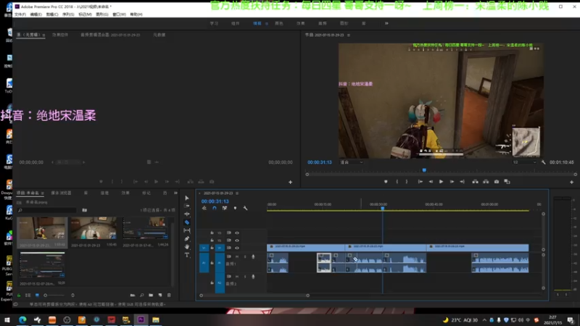This screenshot has height=326, width=580.
Task: Open Premiere Pro from Windows taskbar
Action: click(141, 319)
